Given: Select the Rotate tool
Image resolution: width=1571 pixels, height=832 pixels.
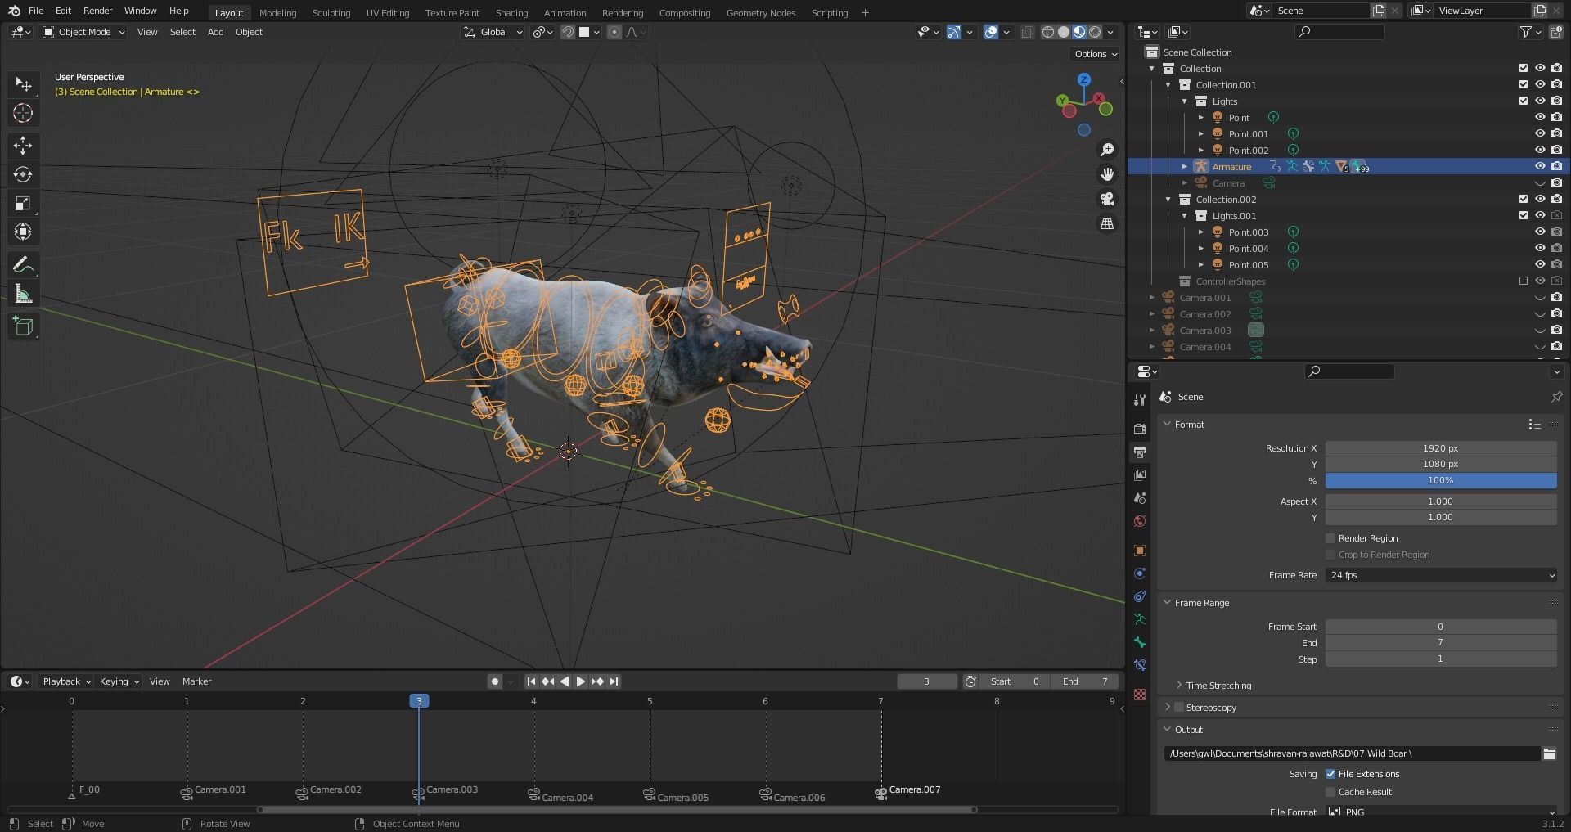Looking at the screenshot, I should pyautogui.click(x=23, y=174).
